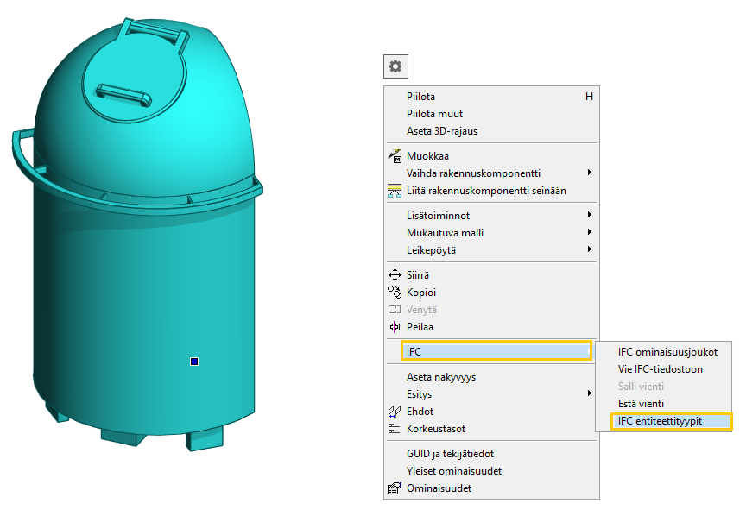Click IFC entiteettityypit submenu item
This screenshot has height=516, width=746.
[671, 421]
